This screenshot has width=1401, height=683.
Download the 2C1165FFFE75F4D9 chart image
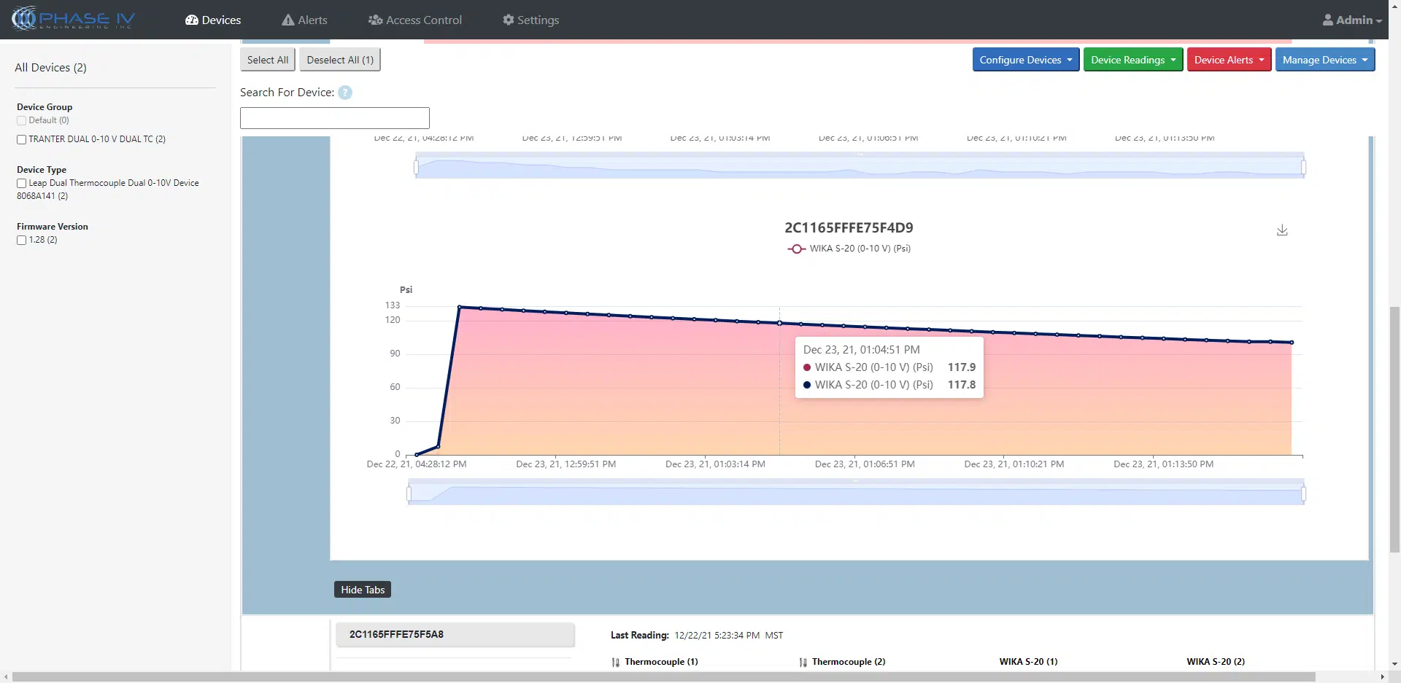point(1282,230)
